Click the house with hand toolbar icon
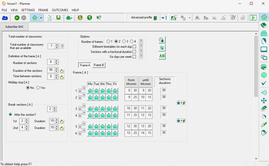The height and width of the screenshot is (166, 269). coord(174,17)
